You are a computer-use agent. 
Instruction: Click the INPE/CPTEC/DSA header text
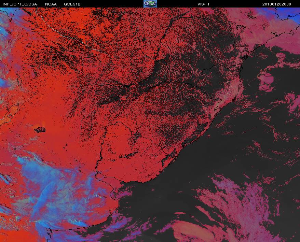[20, 4]
